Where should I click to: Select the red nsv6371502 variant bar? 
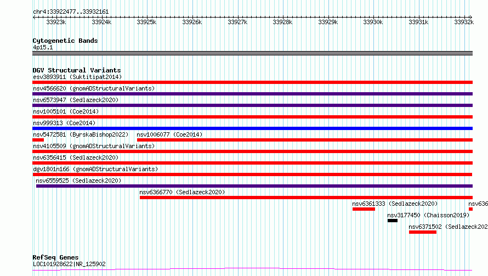pos(423,232)
